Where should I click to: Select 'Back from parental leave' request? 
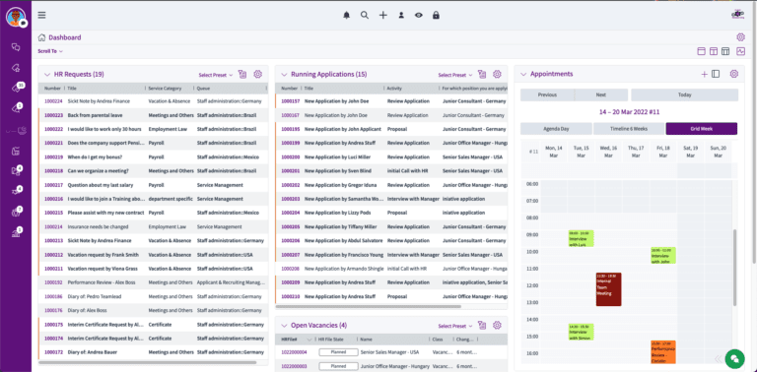click(x=153, y=116)
